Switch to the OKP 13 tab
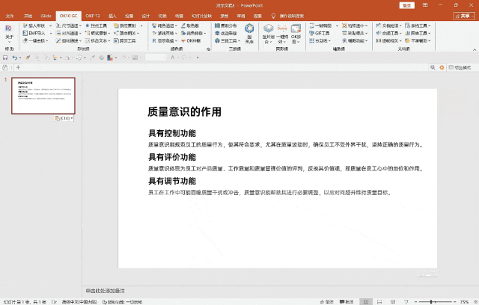The image size is (479, 305). tap(93, 16)
